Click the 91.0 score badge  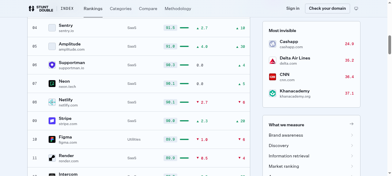170,46
